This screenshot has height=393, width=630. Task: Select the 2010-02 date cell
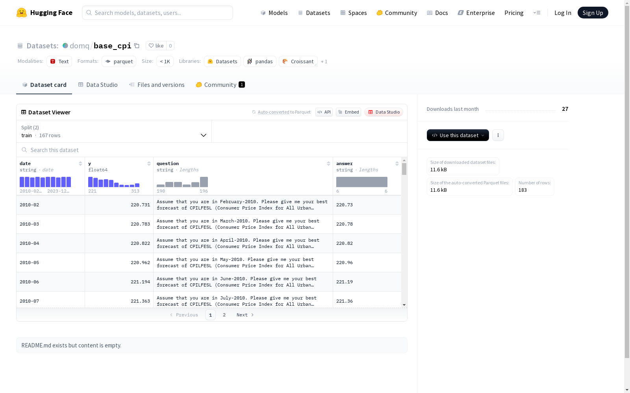coord(51,205)
